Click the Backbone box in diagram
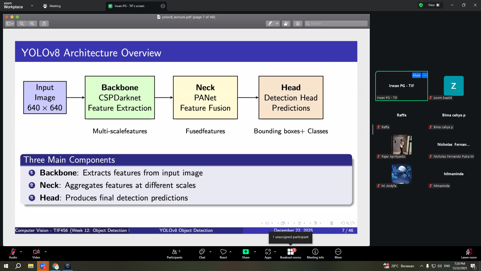Viewport: 481px width, 271px height. pos(120,98)
